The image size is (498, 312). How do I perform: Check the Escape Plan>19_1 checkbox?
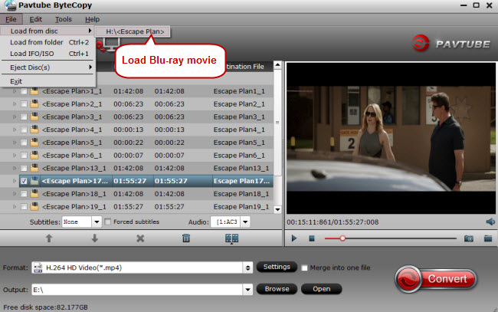pyautogui.click(x=24, y=207)
